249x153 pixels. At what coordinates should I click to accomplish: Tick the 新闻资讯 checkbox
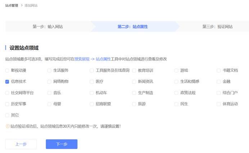click(x=134, y=82)
